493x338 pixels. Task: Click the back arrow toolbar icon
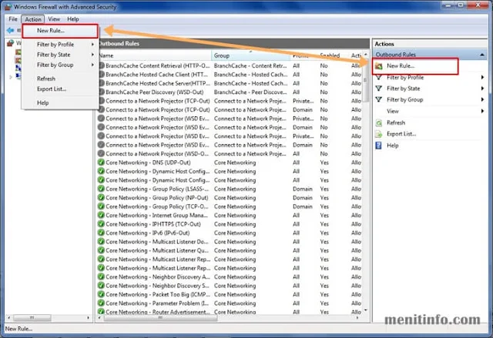point(10,31)
